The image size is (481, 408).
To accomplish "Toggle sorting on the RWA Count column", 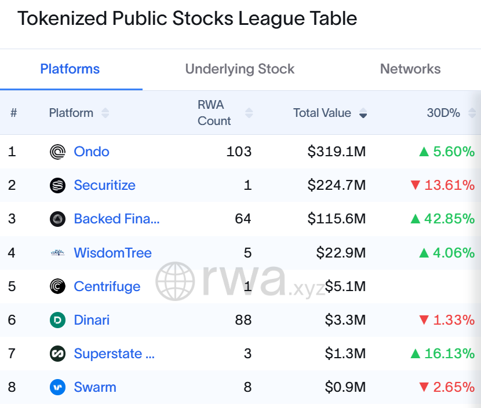I will pyautogui.click(x=249, y=113).
